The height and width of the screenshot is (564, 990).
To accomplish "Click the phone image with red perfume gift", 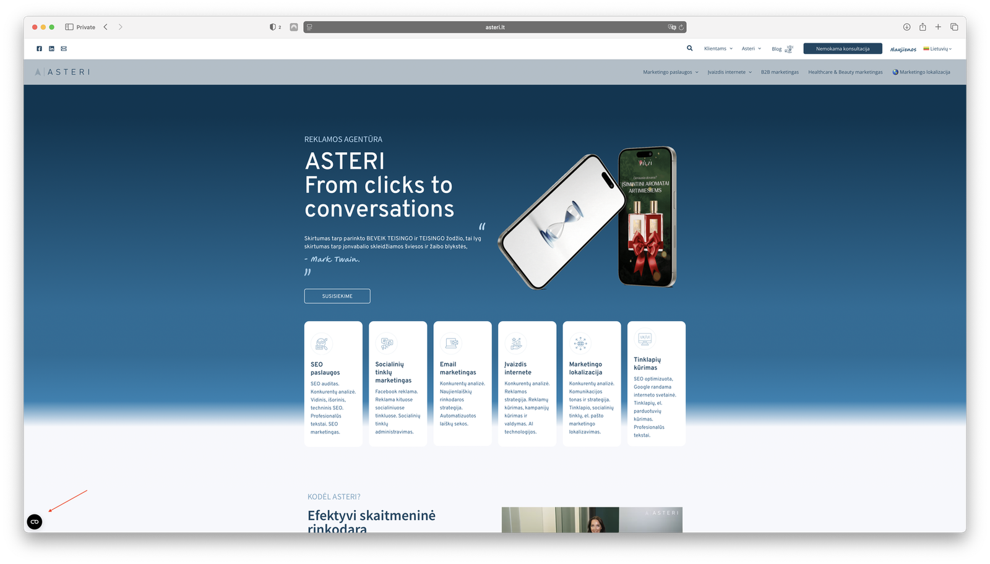I will (647, 217).
